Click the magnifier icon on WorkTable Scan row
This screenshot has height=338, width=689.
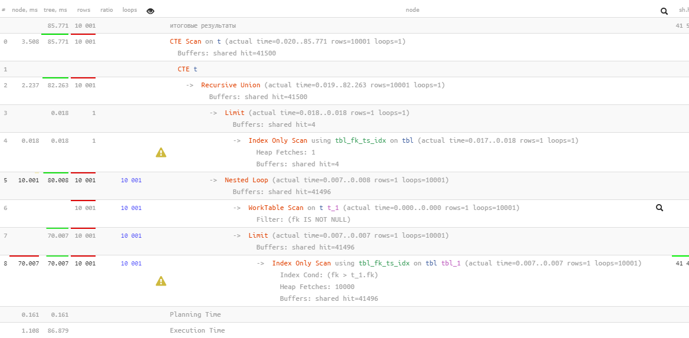[x=660, y=208]
